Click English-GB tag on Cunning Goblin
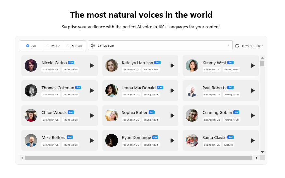 (212, 120)
